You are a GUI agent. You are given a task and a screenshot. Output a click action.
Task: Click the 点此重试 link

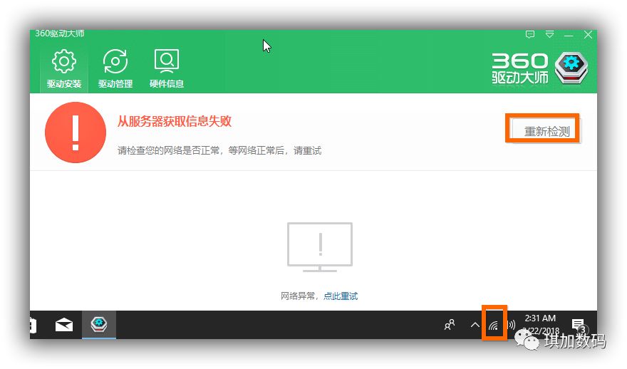[x=341, y=296]
